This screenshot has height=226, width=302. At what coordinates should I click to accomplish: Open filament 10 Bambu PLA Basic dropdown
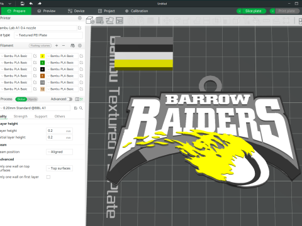62,82
